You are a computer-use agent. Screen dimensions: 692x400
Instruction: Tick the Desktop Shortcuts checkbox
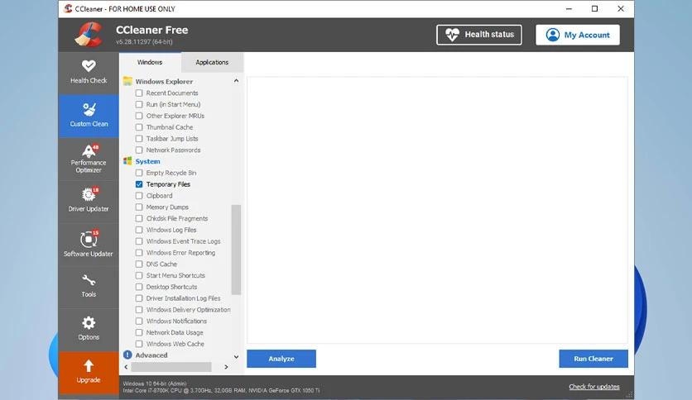point(139,287)
